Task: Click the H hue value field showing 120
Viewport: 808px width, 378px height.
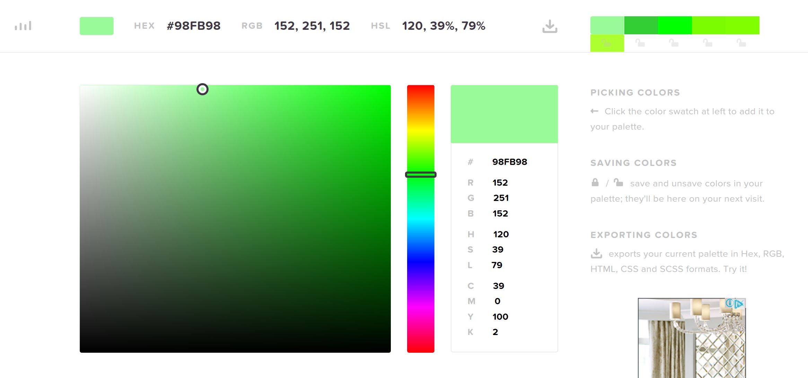Action: click(501, 234)
